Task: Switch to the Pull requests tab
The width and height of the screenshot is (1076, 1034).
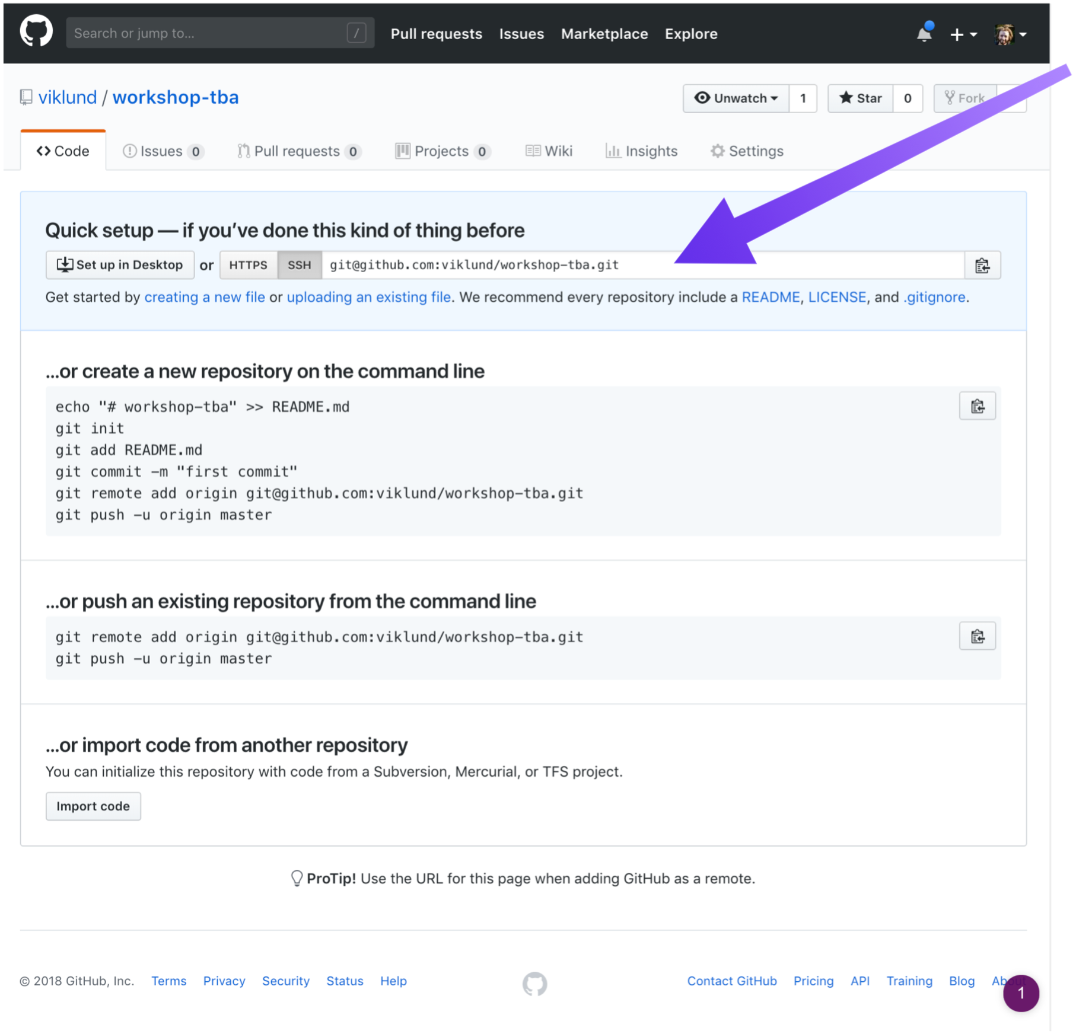Action: [x=299, y=151]
